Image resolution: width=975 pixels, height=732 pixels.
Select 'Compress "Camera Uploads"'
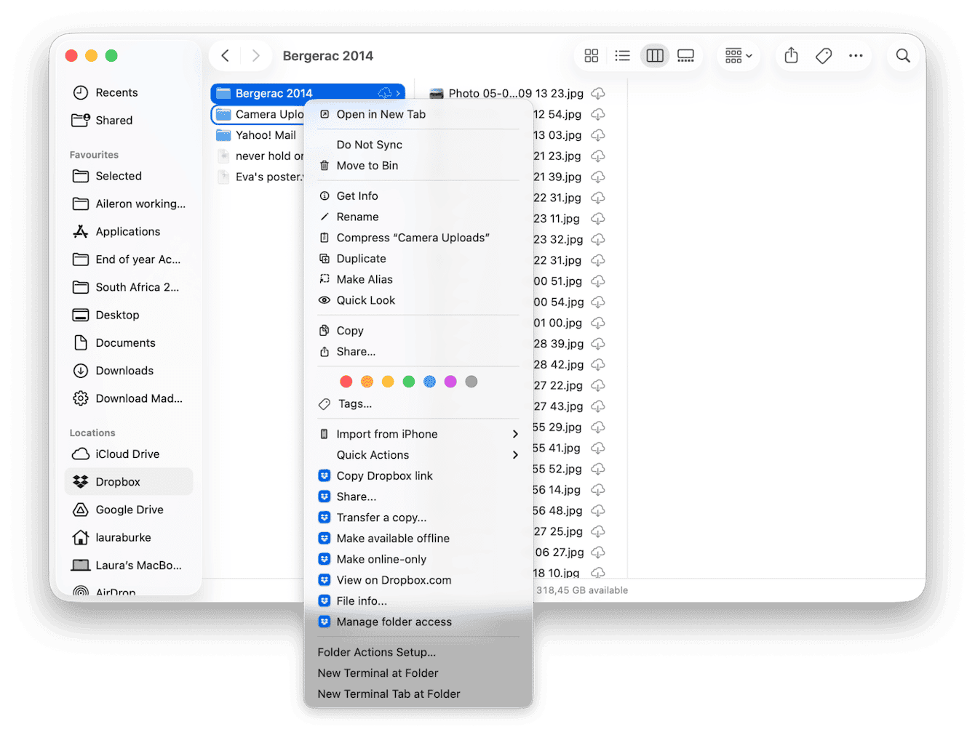[413, 238]
